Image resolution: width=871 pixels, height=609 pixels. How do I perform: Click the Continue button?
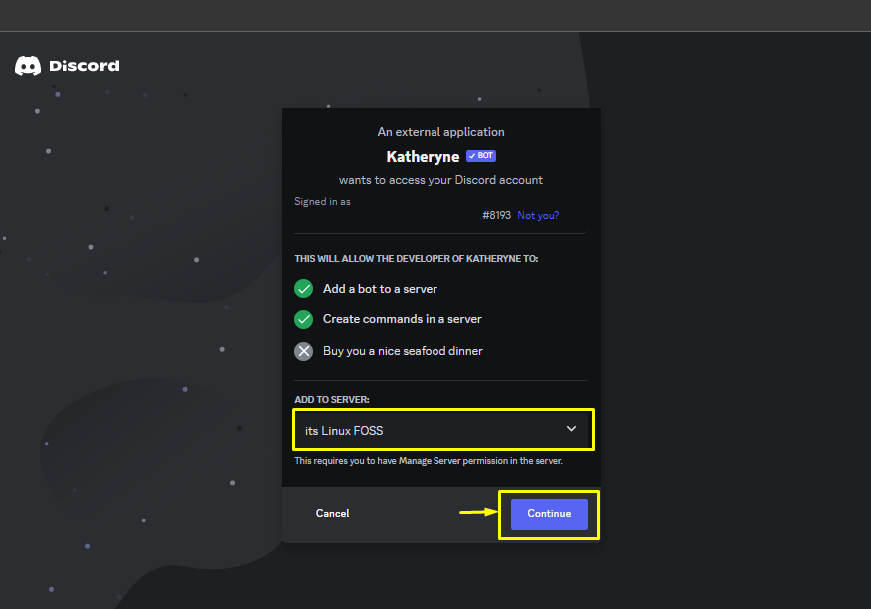(549, 514)
